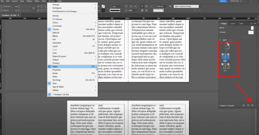Click the constrain proportions chain link icon

point(33,8)
